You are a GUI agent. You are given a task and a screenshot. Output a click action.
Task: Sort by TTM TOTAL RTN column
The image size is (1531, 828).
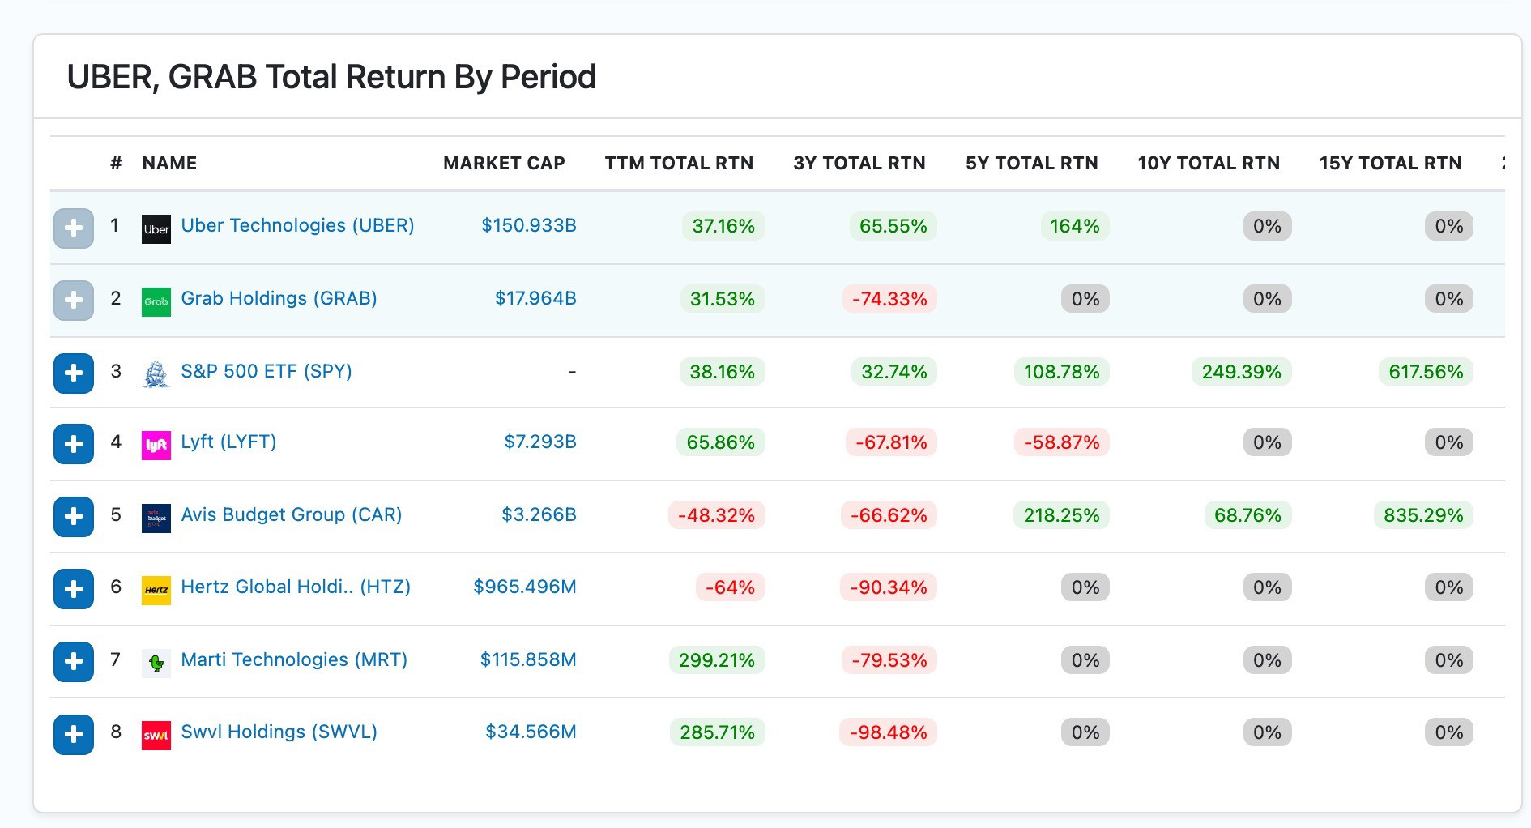(679, 163)
